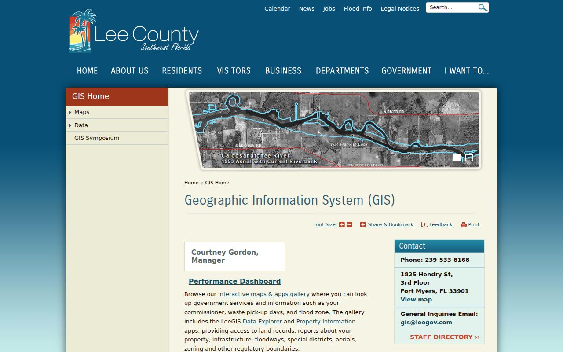563x352 pixels.
Task: Open the Share & Bookmark link
Action: point(391,225)
